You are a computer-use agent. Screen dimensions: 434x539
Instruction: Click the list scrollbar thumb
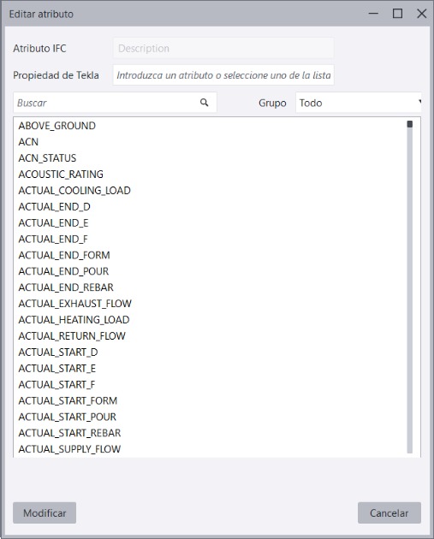[409, 124]
